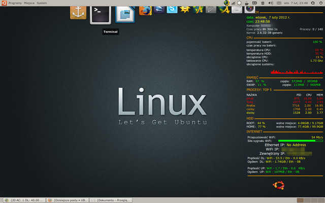The image size is (325, 203).
Task: Click the trash applet in top panel
Action: [x=263, y=3]
